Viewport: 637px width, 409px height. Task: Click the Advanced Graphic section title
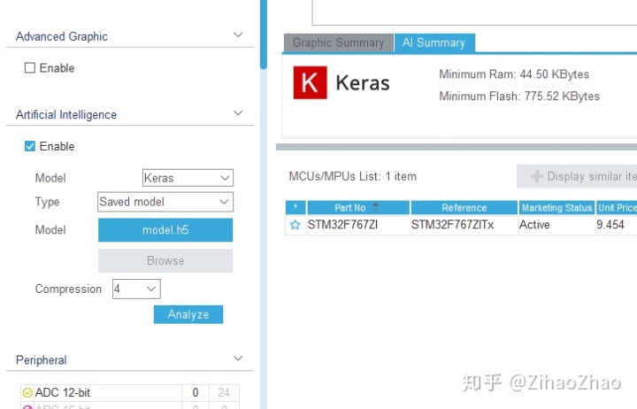click(x=62, y=36)
